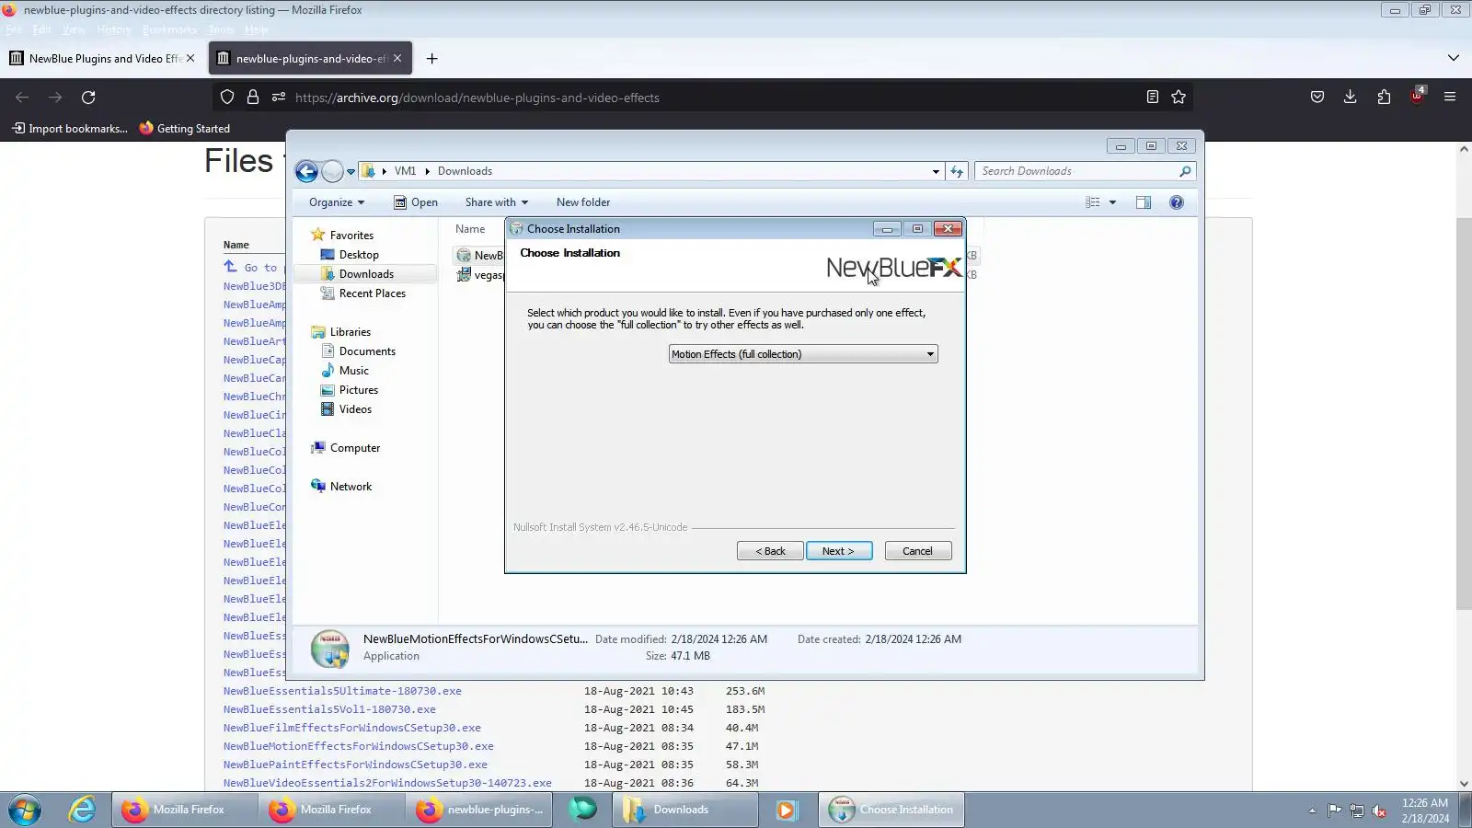Toggle Firefox reader view icon
Viewport: 1472px width, 828px height.
coord(1152,97)
